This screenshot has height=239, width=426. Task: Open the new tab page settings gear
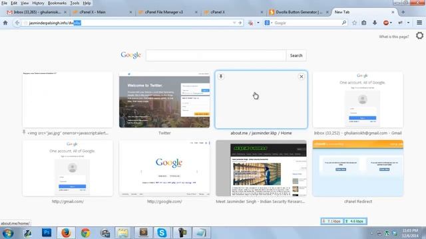tap(419, 35)
